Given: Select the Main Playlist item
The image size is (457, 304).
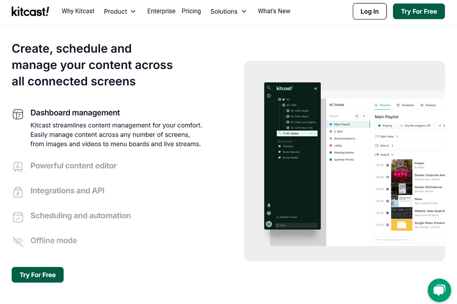Looking at the screenshot, I should pos(348,124).
